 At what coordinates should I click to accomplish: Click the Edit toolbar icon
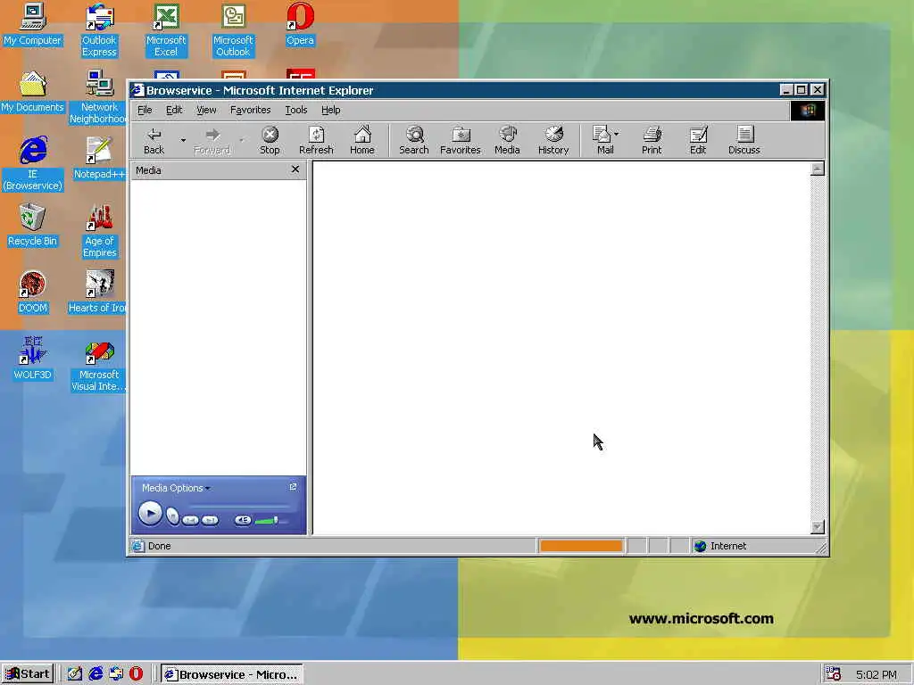coord(698,140)
